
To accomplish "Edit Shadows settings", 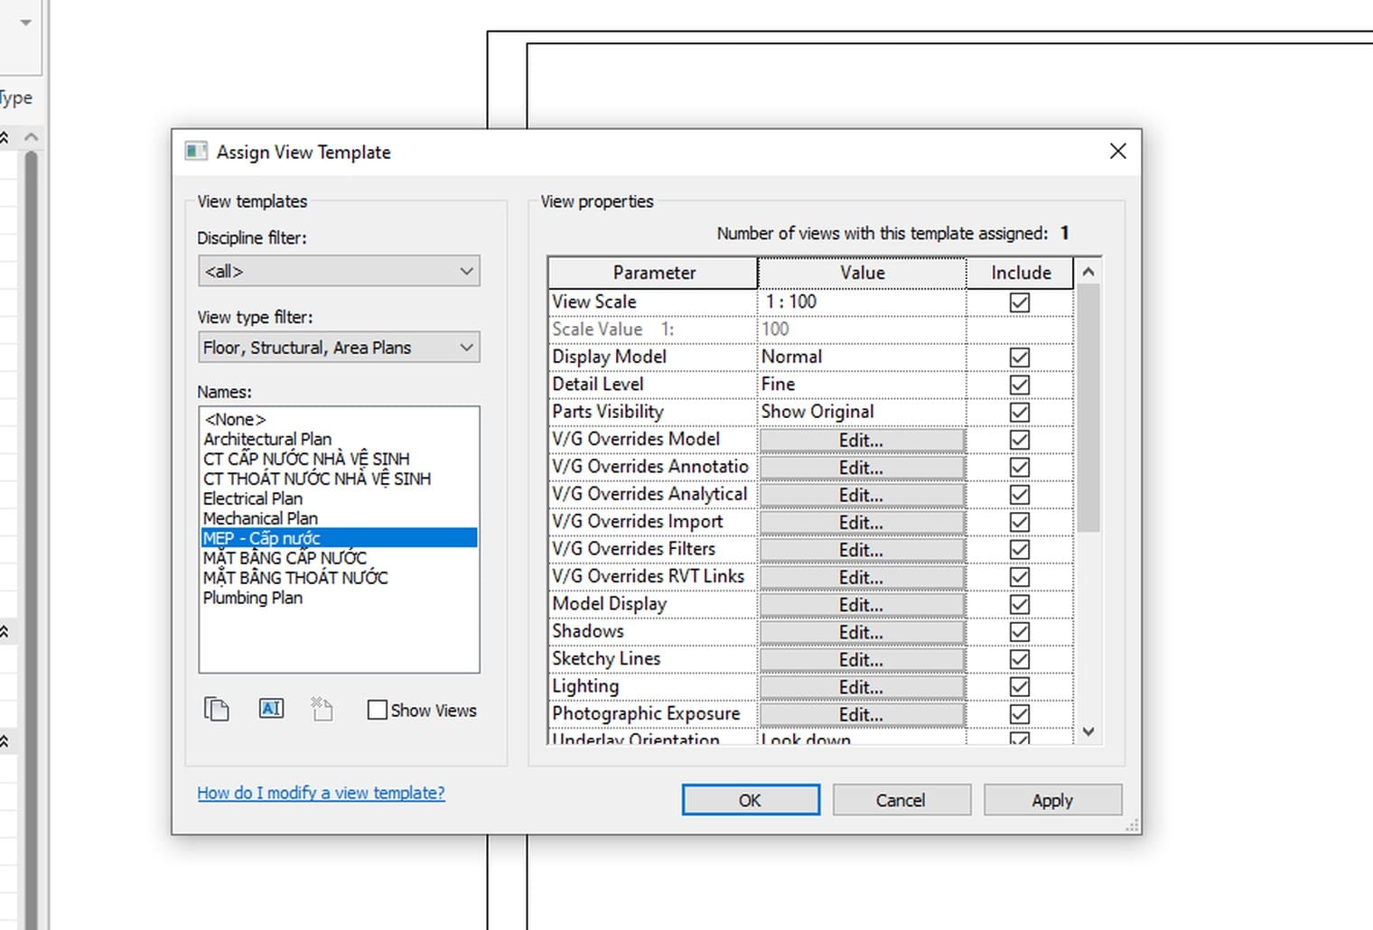I will [862, 633].
